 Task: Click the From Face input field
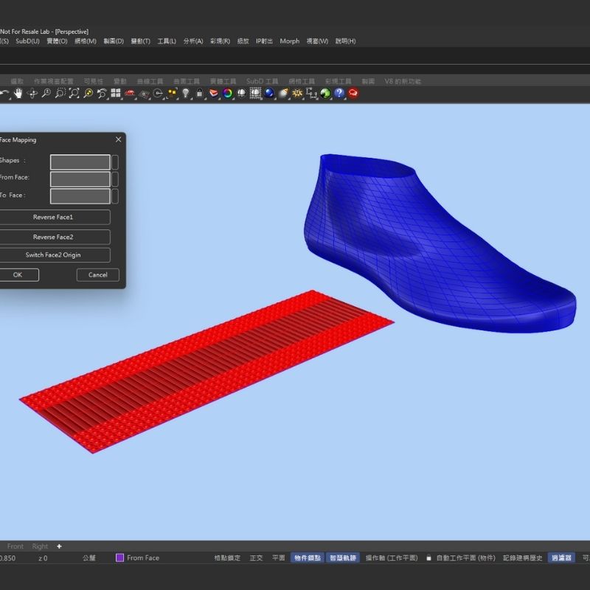(80, 179)
